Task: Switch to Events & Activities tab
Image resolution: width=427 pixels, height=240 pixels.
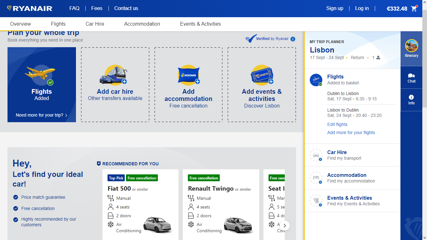Action: [200, 24]
